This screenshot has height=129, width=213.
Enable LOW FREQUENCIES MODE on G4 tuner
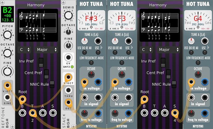198,63
